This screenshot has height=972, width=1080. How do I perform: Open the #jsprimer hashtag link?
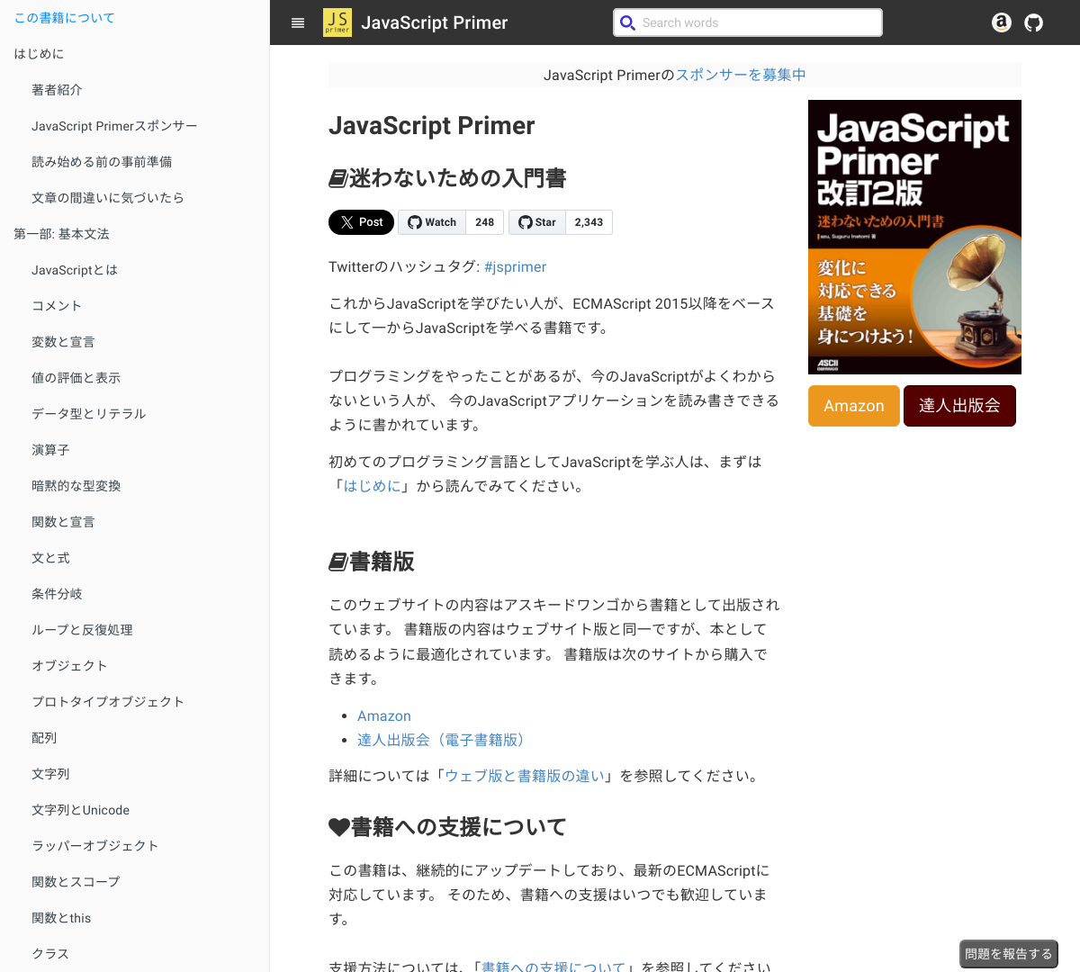click(515, 267)
